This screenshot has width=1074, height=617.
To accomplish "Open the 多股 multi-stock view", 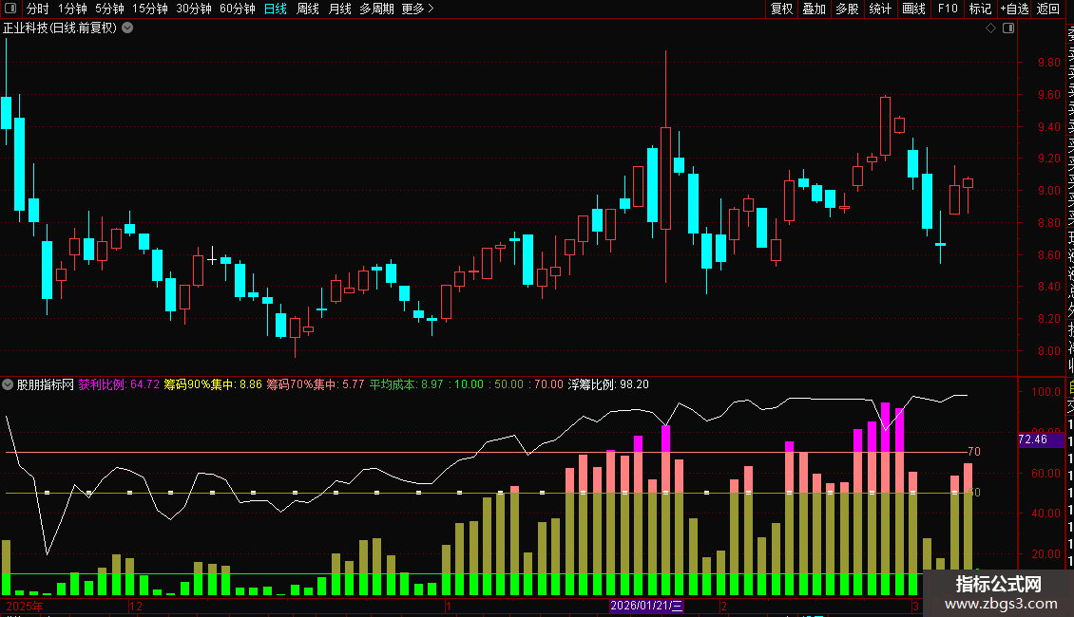I will [x=847, y=9].
